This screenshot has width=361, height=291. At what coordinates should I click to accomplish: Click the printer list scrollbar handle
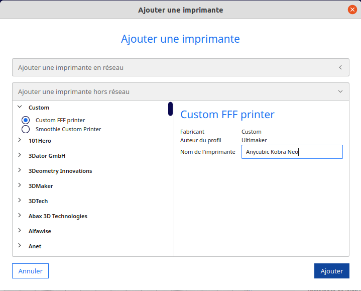171,109
